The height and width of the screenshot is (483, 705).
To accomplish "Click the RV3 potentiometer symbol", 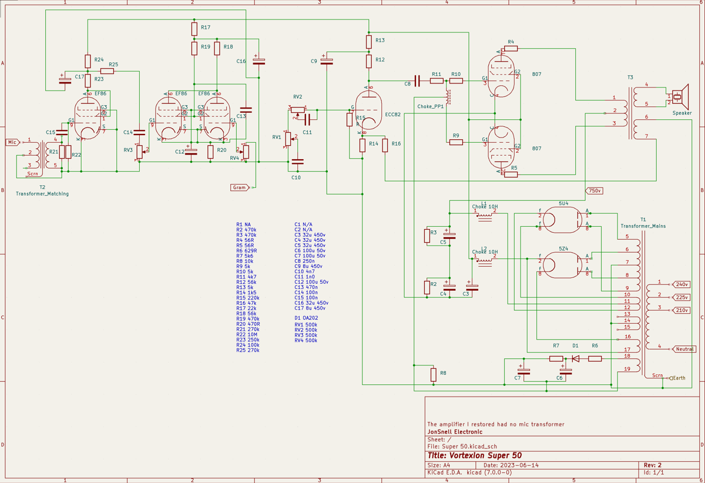I will click(x=140, y=152).
